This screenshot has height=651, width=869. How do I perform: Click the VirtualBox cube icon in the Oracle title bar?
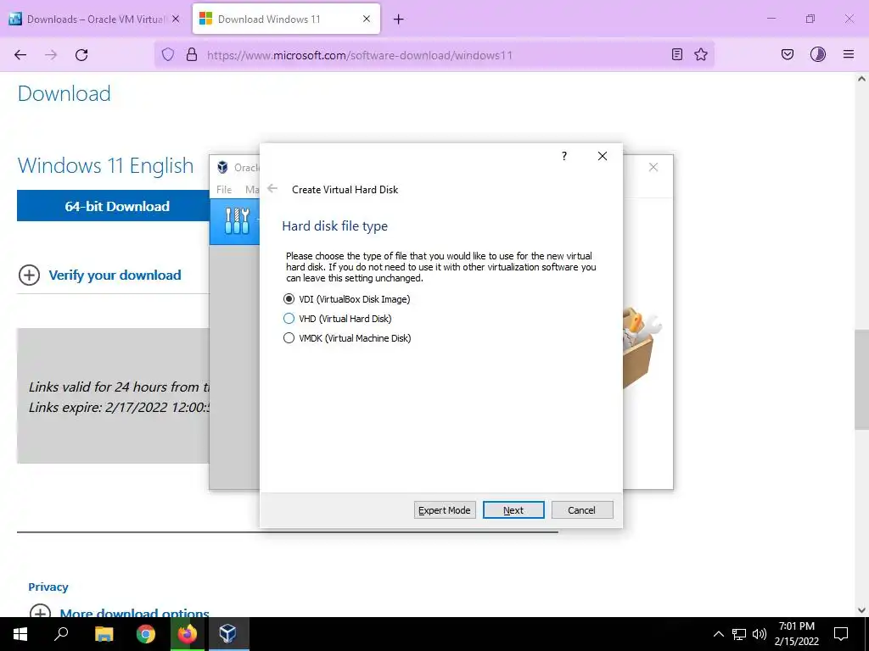pyautogui.click(x=222, y=167)
